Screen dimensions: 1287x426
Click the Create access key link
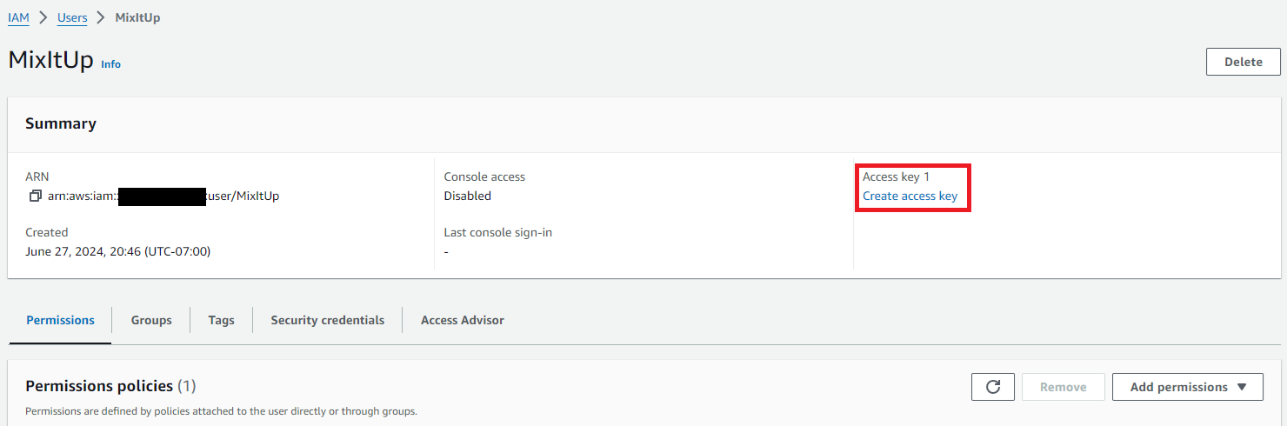point(910,196)
